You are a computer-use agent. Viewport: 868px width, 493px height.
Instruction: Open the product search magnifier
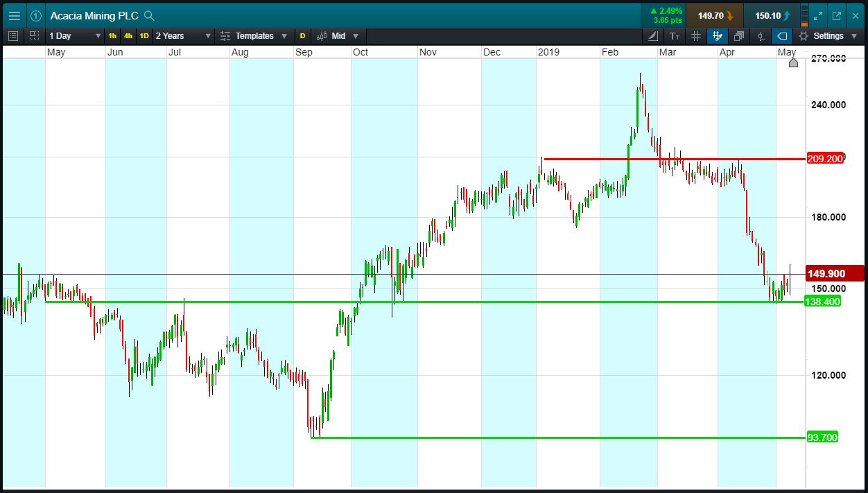click(149, 15)
